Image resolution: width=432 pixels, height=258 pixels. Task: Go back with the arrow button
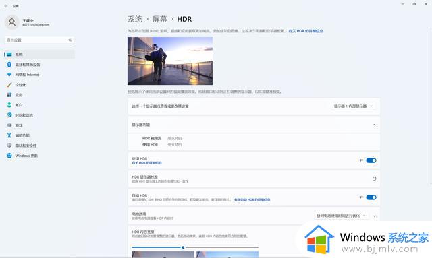(6, 6)
